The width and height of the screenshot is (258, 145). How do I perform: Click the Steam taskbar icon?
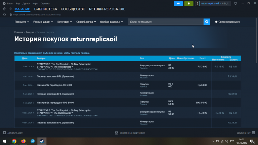(42, 141)
